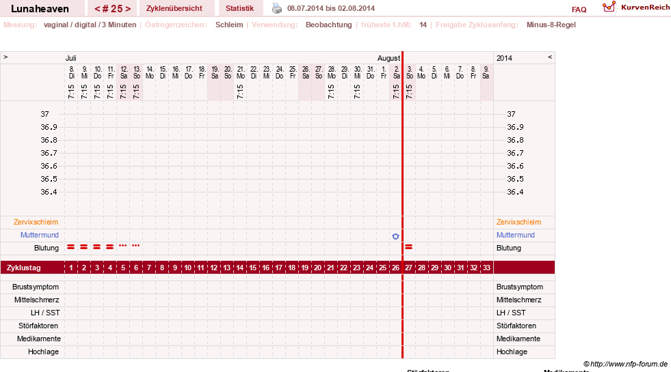The image size is (671, 372).
Task: Click the heavy bleeding mark on cycle day 2
Action: 84,247
